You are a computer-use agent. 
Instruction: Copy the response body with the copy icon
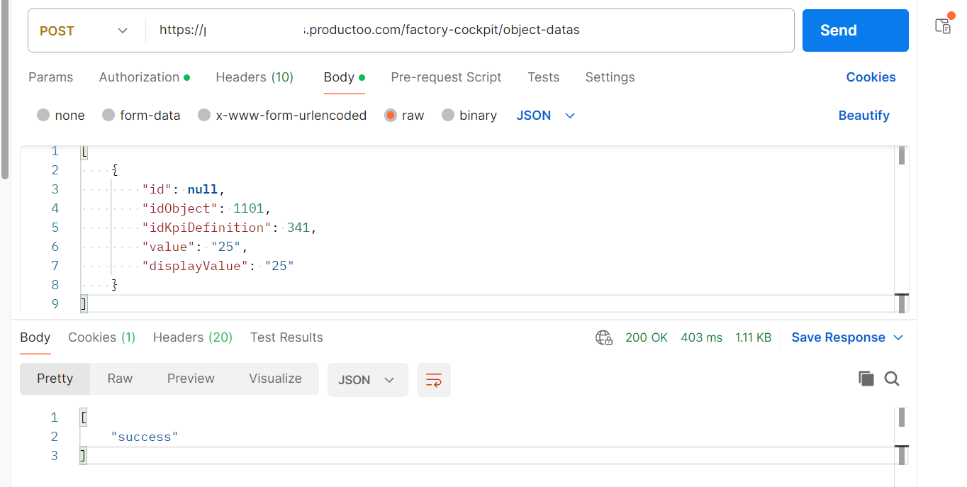(866, 379)
